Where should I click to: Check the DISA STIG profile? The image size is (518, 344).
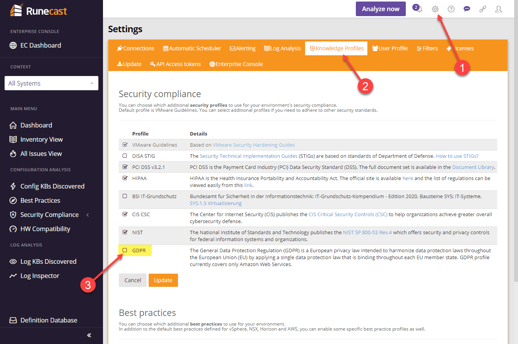coord(125,155)
